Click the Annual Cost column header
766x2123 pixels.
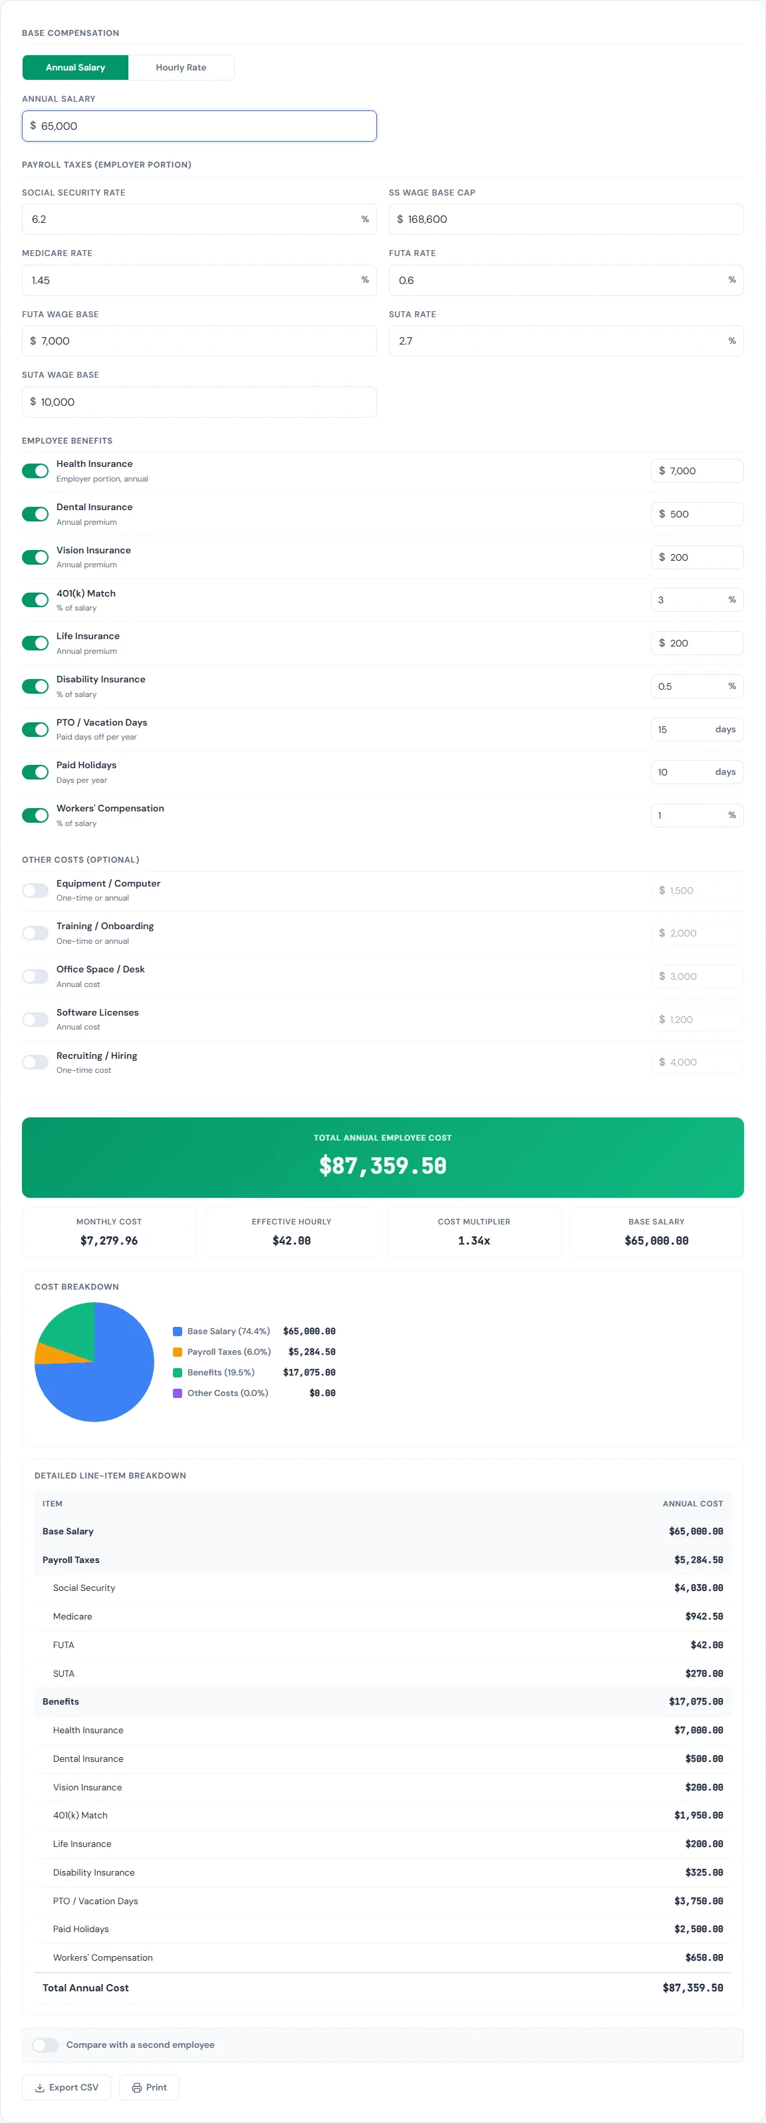pyautogui.click(x=693, y=1504)
